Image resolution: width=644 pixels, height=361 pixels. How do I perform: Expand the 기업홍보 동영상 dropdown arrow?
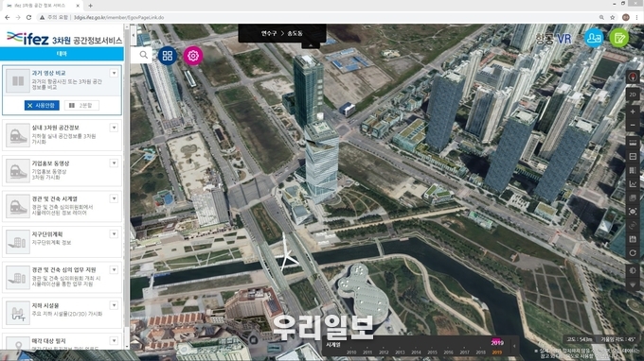click(114, 163)
